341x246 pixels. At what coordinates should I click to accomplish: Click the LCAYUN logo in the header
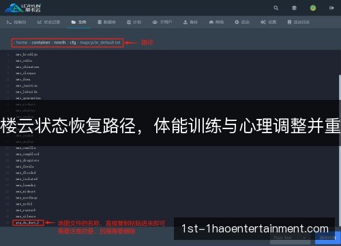(23, 8)
